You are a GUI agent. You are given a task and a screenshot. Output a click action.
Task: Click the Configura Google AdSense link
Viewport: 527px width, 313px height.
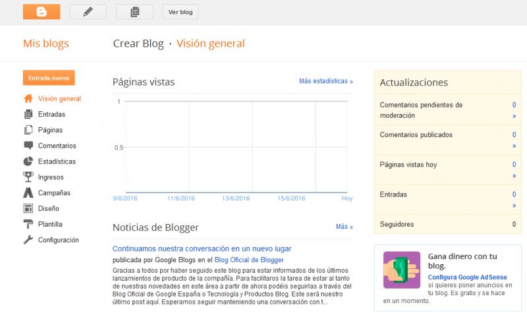[x=467, y=277]
